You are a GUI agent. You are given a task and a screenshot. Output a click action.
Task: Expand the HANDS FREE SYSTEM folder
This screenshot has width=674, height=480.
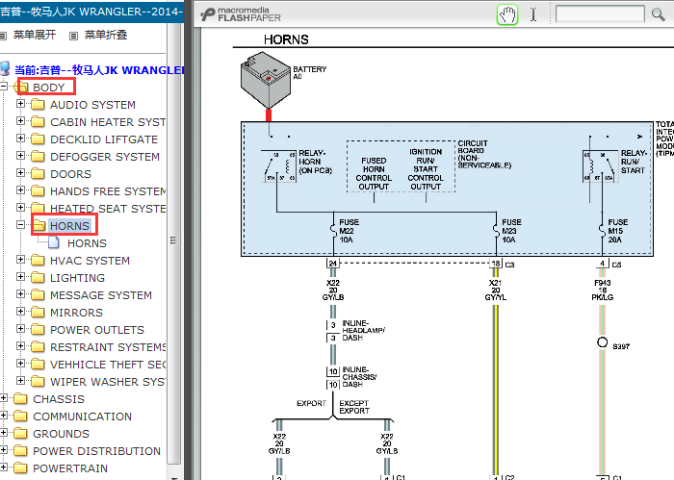pyautogui.click(x=20, y=190)
